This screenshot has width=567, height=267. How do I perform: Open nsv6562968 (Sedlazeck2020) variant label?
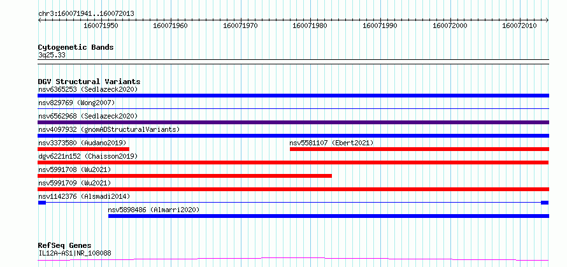pyautogui.click(x=88, y=116)
